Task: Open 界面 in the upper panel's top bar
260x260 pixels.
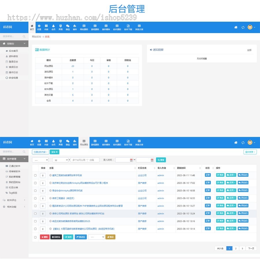Action: [x=61, y=27]
